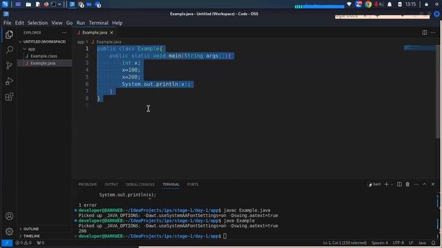Create a new terminal with plus icon
Screen dimensions: 442x248
(x=386, y=185)
